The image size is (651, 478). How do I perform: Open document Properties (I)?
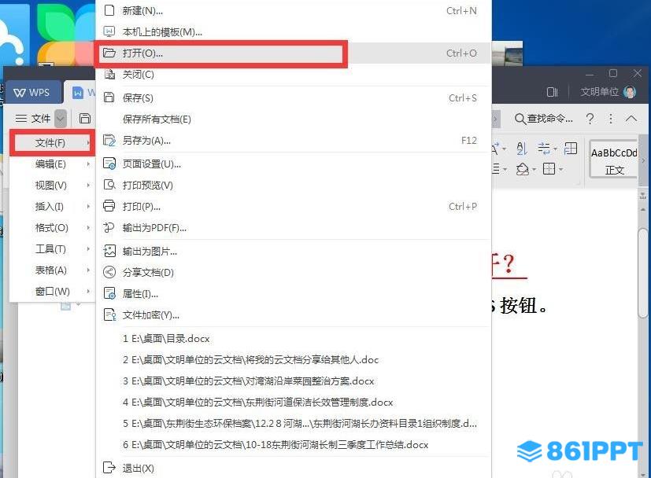point(294,294)
